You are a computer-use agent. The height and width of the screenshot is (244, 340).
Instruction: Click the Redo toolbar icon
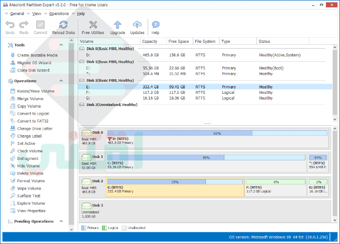click(x=24, y=25)
